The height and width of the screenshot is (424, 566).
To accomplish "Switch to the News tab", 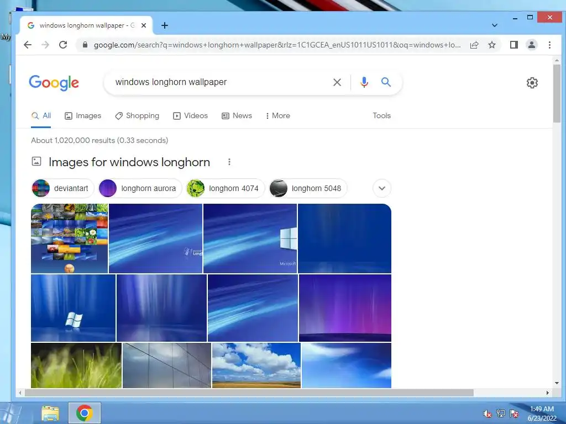I will tap(237, 116).
